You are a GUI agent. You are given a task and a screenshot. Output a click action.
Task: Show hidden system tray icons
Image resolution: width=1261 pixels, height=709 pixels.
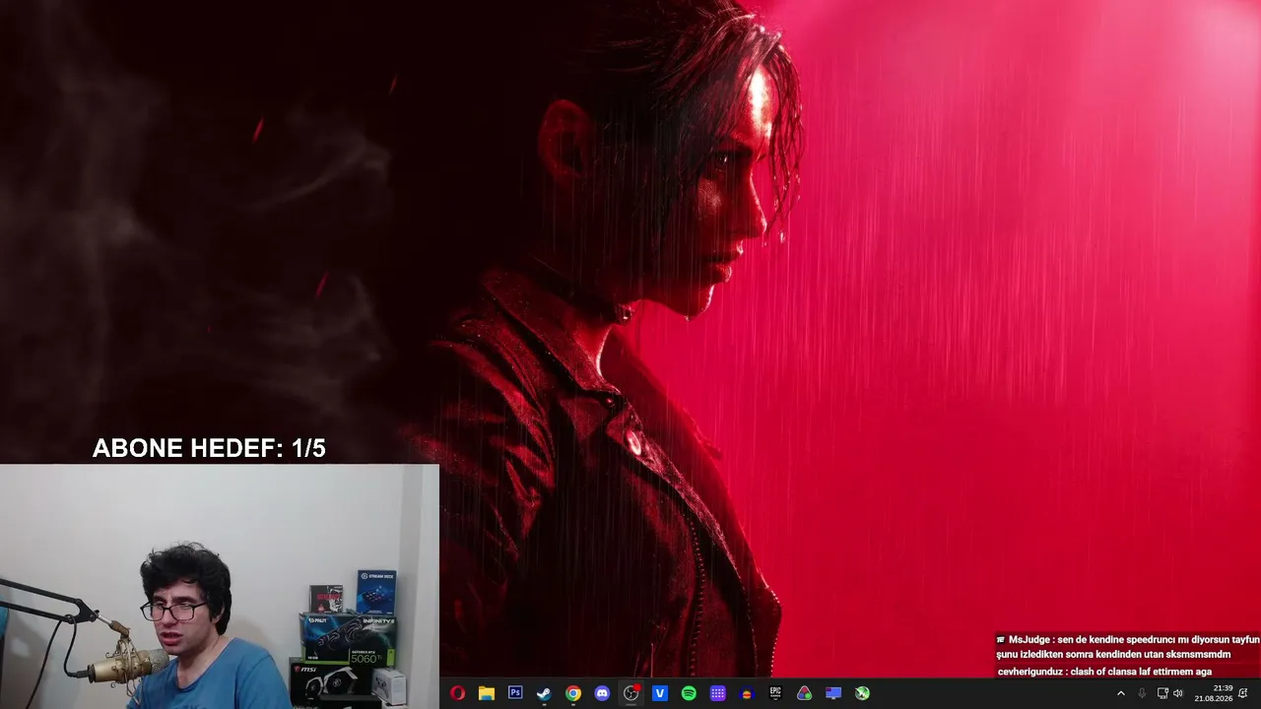pos(1120,693)
